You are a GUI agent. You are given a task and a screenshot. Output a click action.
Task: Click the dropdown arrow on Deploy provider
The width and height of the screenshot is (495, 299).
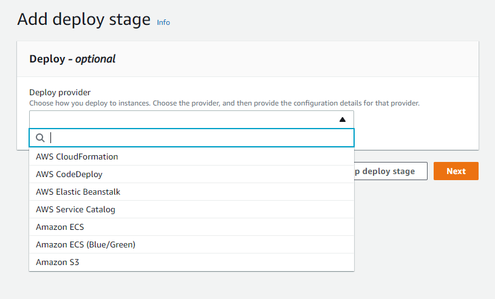click(x=342, y=119)
